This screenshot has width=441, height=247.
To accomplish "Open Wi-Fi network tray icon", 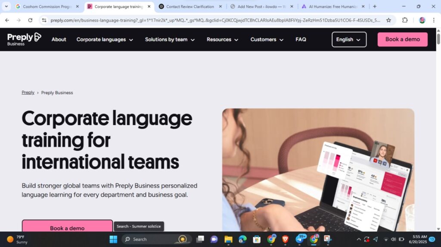I will coord(386,239).
